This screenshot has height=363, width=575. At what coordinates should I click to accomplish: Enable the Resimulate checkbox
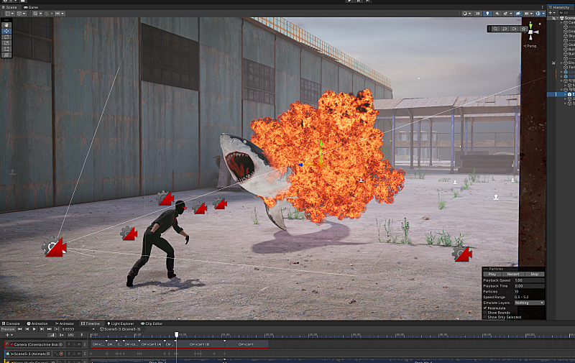(x=485, y=308)
